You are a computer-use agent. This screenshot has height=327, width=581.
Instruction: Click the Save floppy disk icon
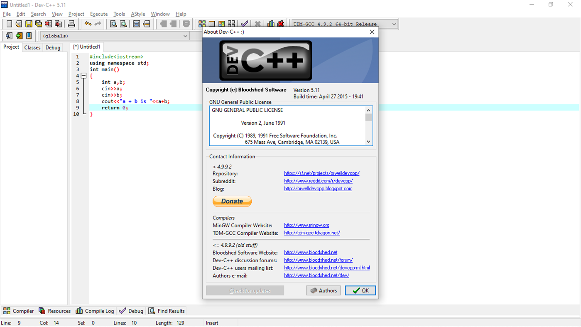click(29, 24)
